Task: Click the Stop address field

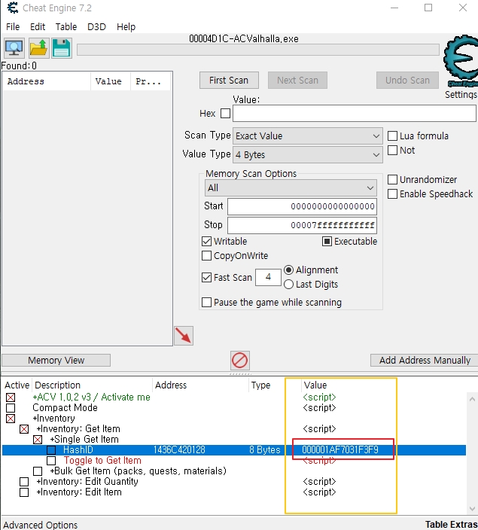Action: tap(302, 225)
